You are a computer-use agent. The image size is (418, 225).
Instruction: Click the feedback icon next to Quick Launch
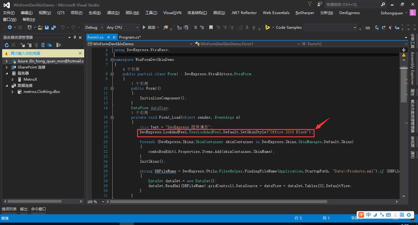319,4
